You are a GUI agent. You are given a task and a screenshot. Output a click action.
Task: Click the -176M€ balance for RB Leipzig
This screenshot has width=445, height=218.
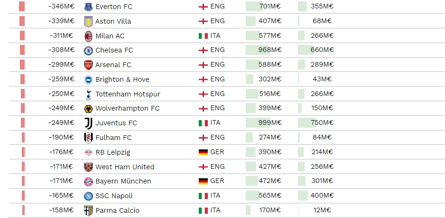(61, 152)
